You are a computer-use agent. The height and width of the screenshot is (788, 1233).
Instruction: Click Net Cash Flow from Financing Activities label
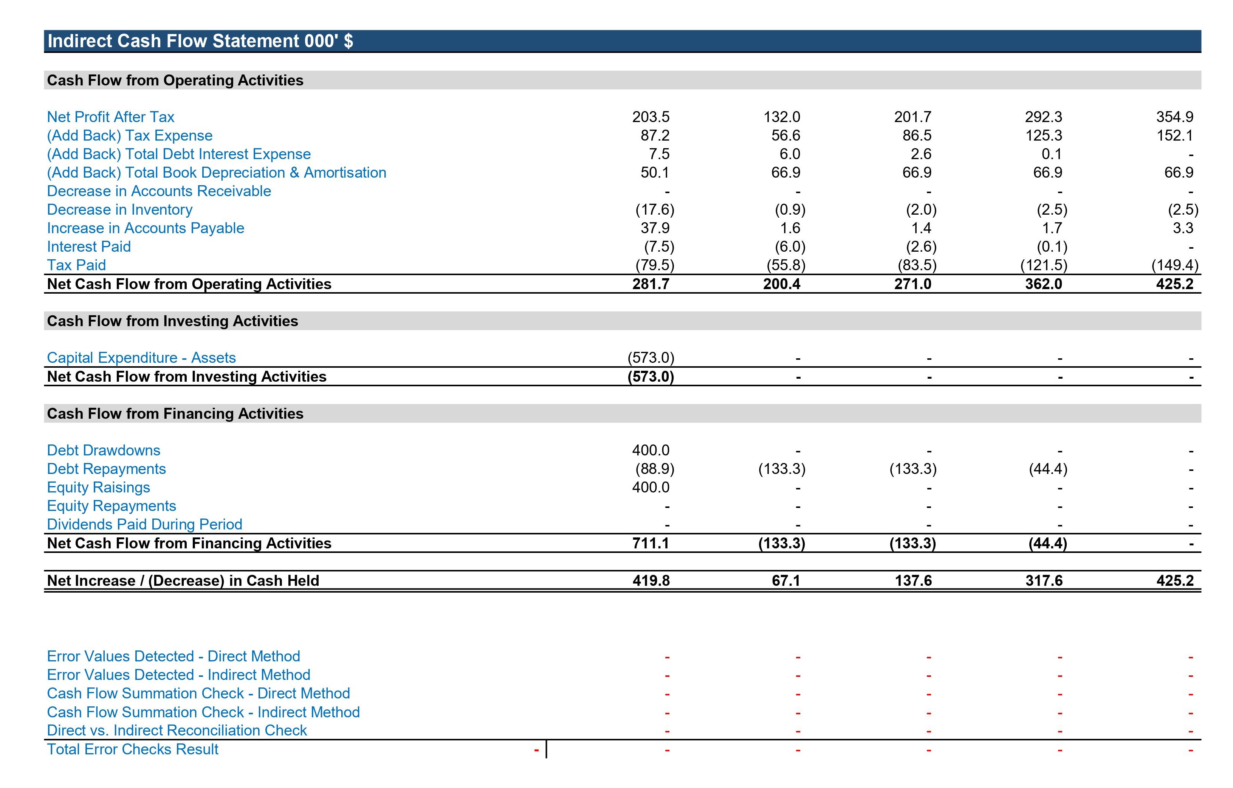coord(189,543)
